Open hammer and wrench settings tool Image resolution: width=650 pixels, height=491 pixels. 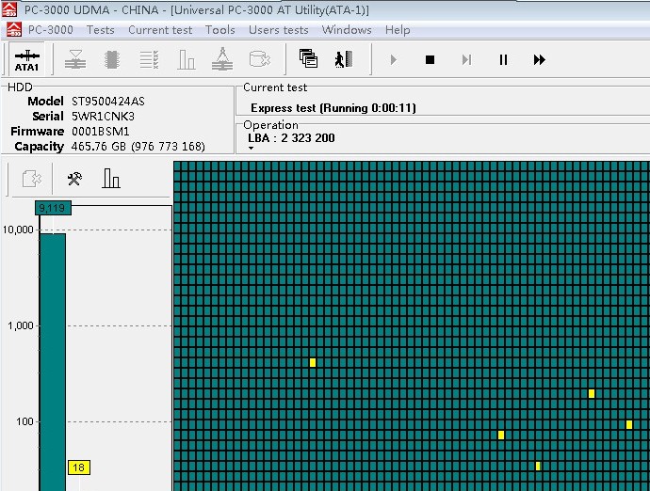[73, 178]
